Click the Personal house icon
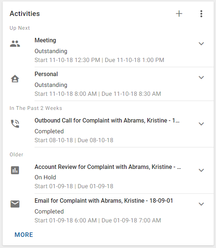 pyautogui.click(x=15, y=79)
